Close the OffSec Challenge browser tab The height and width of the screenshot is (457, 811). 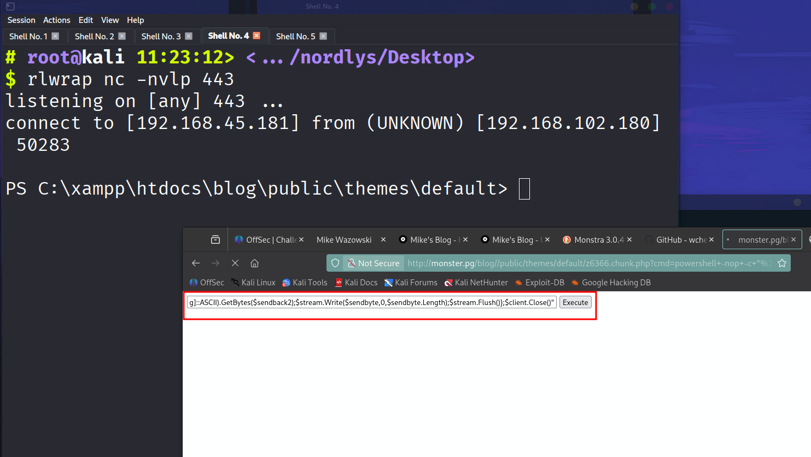tap(301, 239)
